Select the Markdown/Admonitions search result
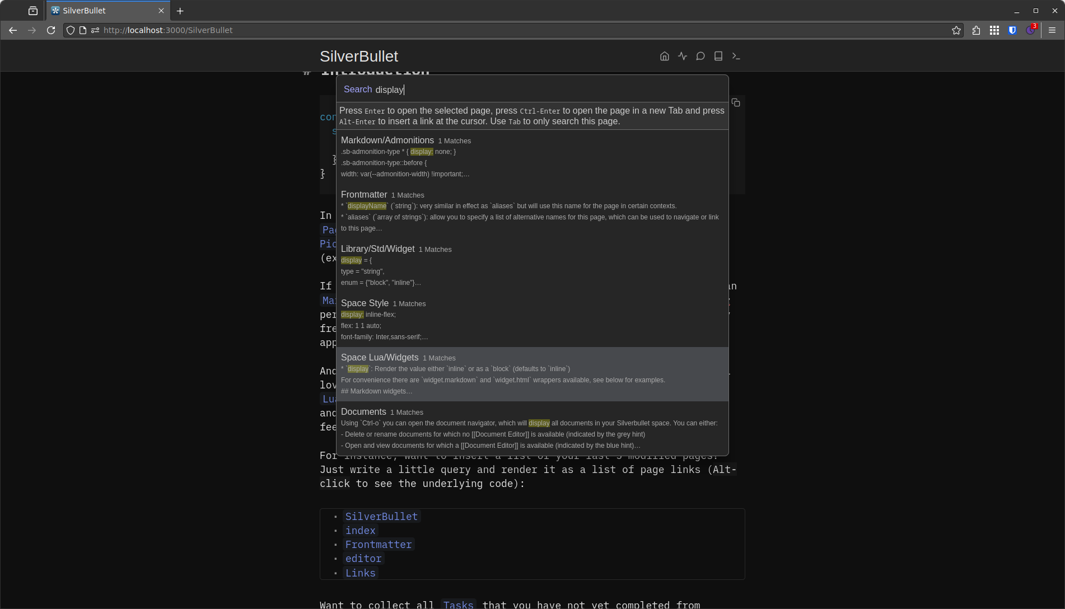1065x609 pixels. (387, 140)
